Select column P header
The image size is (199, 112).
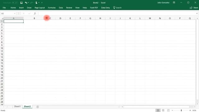pos(180,18)
